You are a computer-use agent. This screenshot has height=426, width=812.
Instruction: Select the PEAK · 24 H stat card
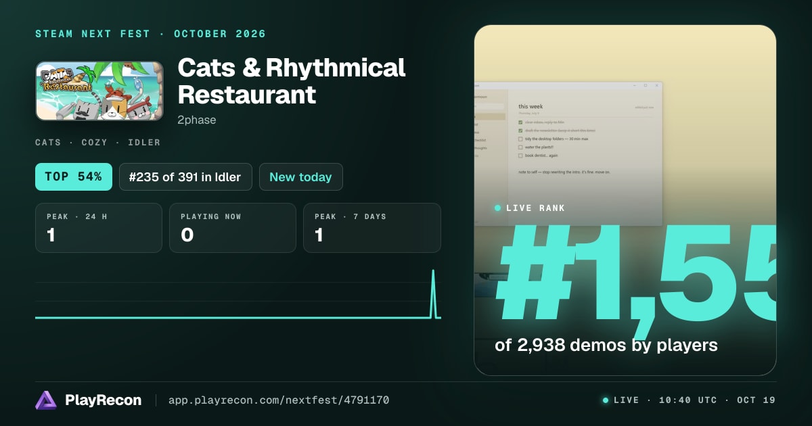click(99, 228)
